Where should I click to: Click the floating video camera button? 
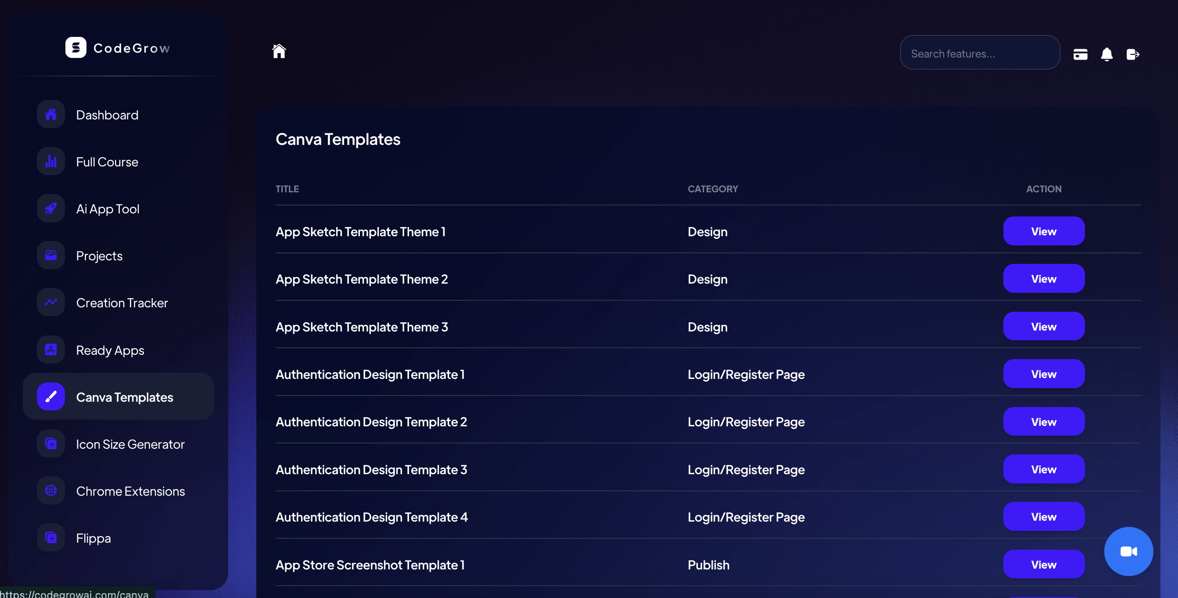click(1128, 551)
